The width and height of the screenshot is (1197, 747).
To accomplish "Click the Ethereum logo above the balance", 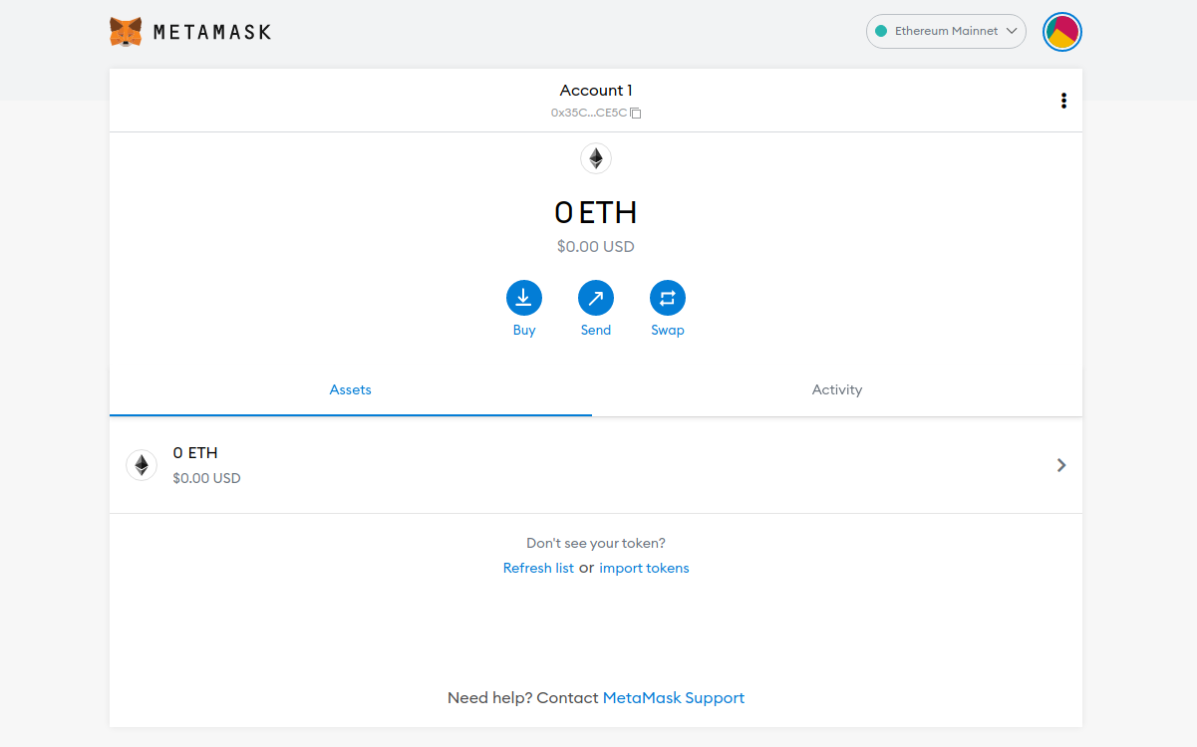I will pyautogui.click(x=596, y=158).
